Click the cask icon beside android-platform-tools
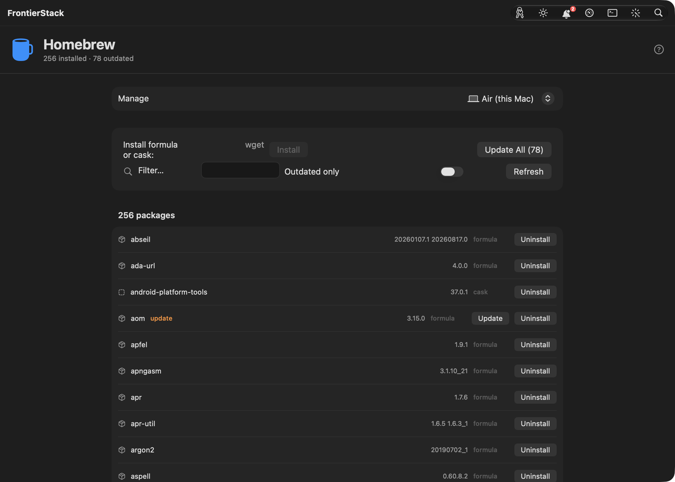This screenshot has height=482, width=675. (x=122, y=292)
